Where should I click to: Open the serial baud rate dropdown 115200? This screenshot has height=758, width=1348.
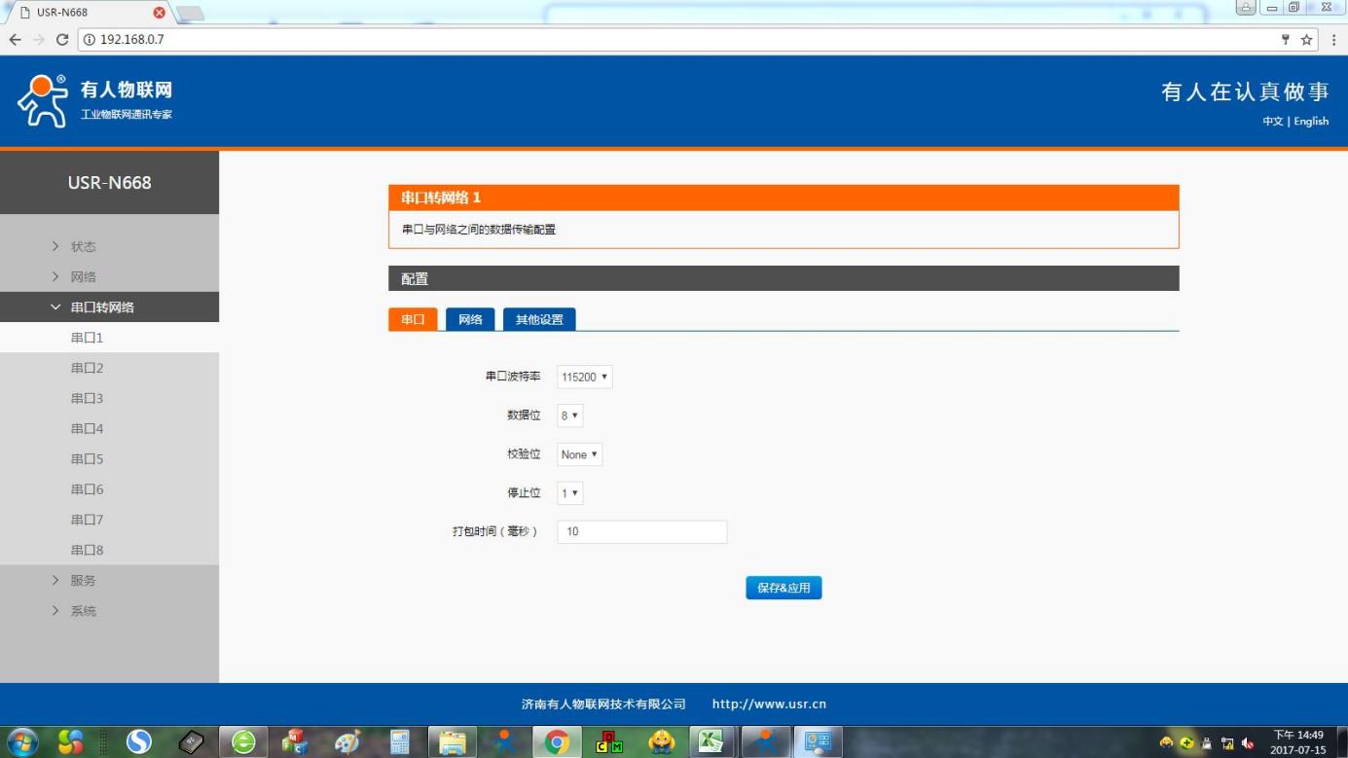[585, 377]
